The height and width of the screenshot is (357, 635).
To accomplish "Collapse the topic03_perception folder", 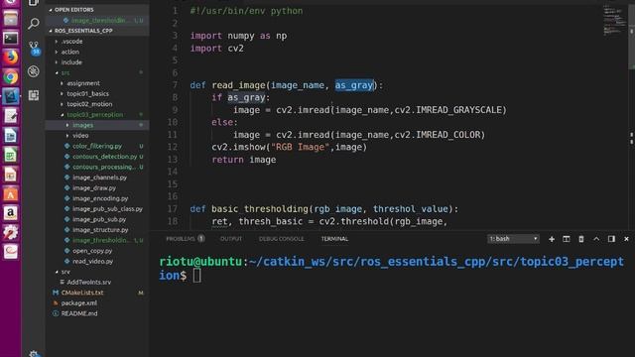I will (x=97, y=115).
